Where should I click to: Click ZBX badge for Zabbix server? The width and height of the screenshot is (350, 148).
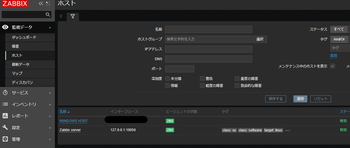pos(170,130)
